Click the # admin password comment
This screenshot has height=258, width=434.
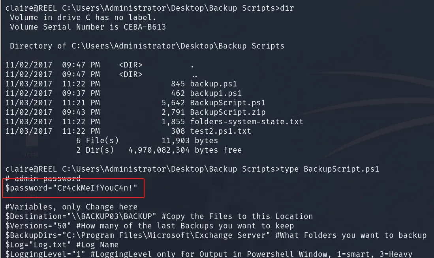point(43,179)
